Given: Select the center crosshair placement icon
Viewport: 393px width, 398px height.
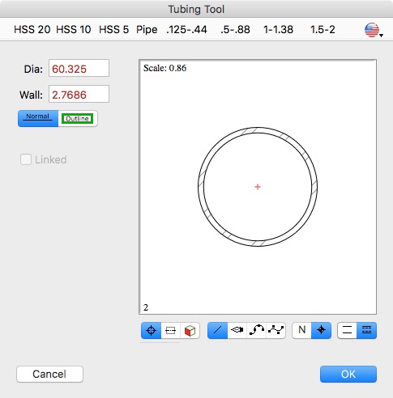Looking at the screenshot, I should click(x=151, y=330).
